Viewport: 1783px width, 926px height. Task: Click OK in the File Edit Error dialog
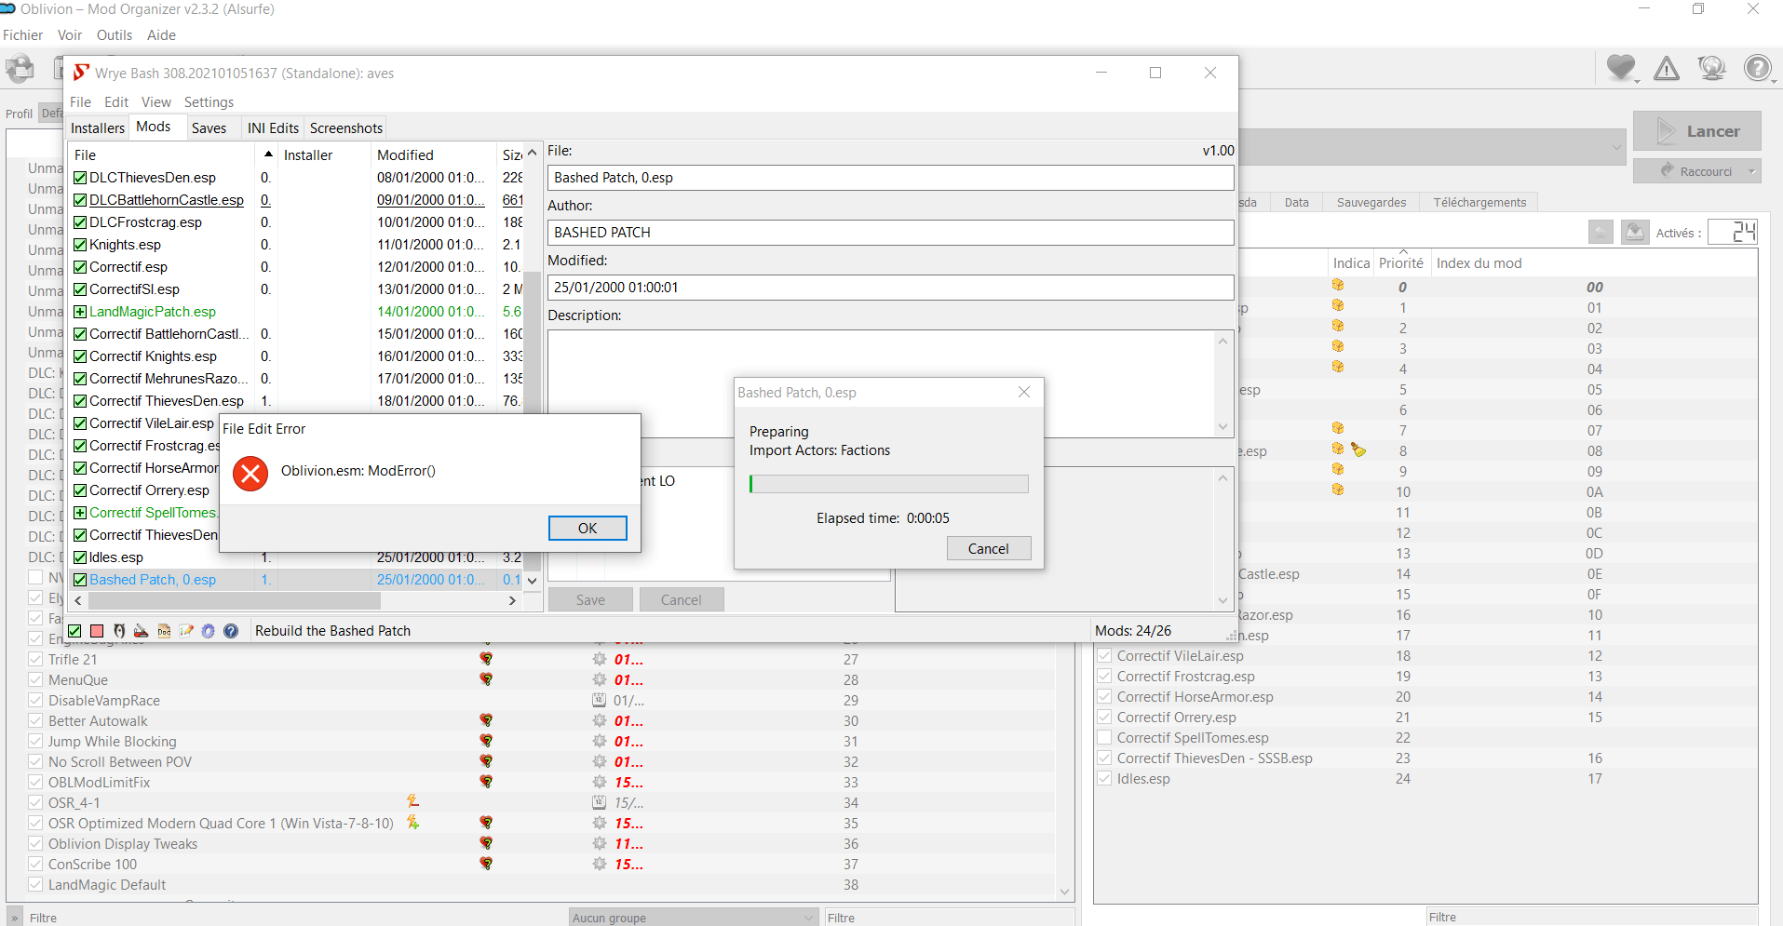coord(588,528)
